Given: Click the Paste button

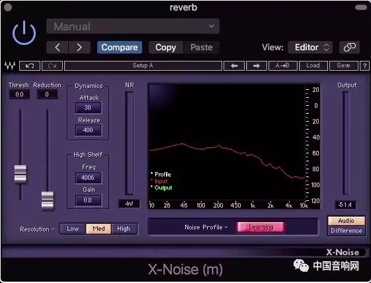Looking at the screenshot, I should (201, 48).
